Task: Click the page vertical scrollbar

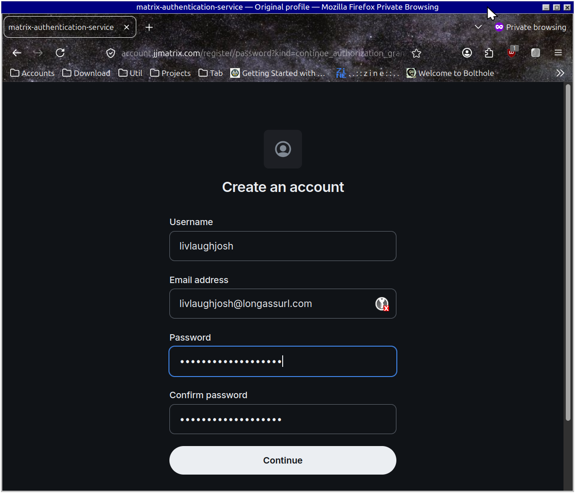Action: point(568,252)
